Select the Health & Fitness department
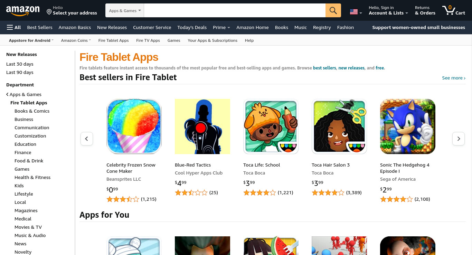This screenshot has height=255, width=472. [32, 177]
